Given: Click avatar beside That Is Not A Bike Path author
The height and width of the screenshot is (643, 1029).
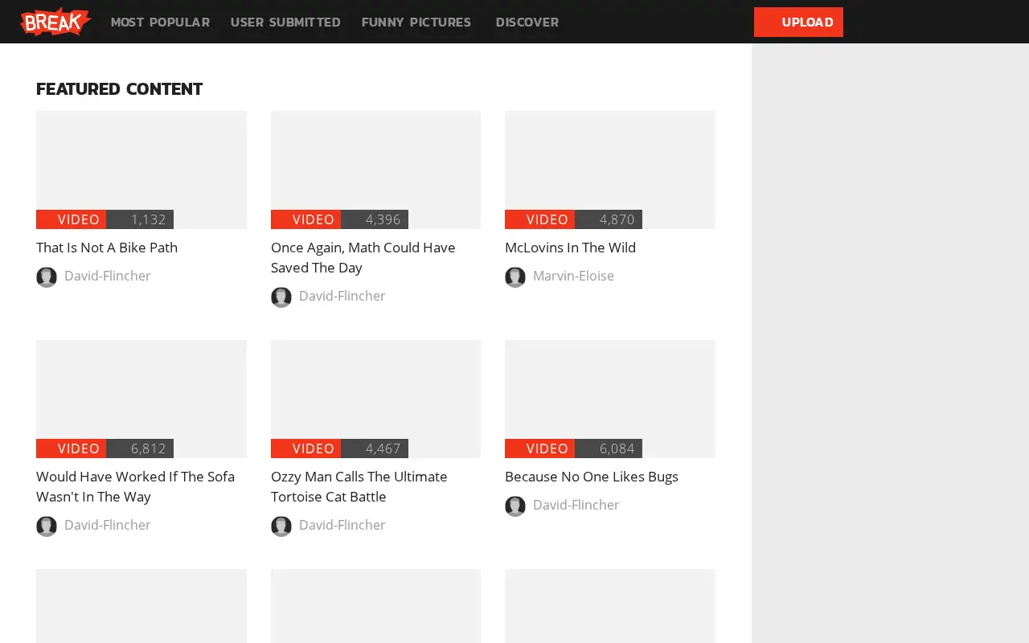Looking at the screenshot, I should point(47,277).
